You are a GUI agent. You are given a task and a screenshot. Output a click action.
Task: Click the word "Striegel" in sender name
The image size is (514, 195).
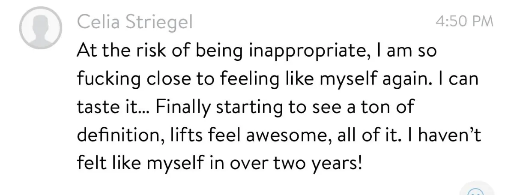(x=162, y=22)
